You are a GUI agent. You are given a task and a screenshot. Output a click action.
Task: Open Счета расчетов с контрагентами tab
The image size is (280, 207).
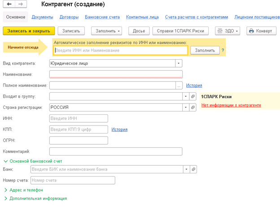pos(197,17)
